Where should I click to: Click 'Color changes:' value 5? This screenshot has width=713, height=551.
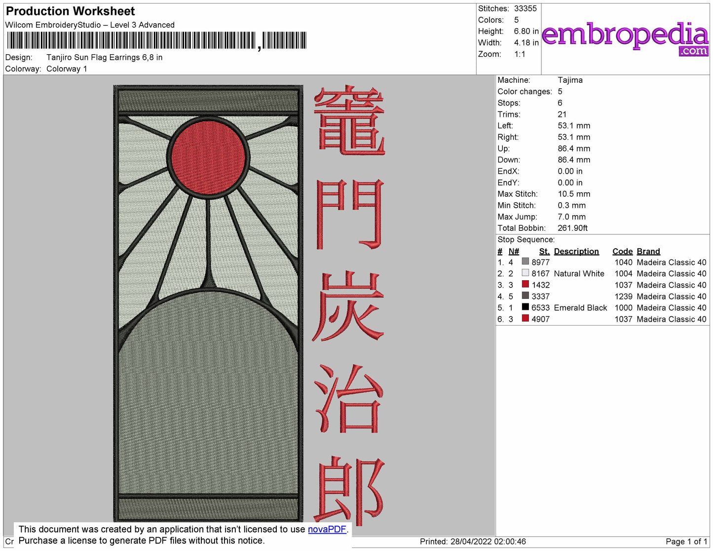(560, 91)
